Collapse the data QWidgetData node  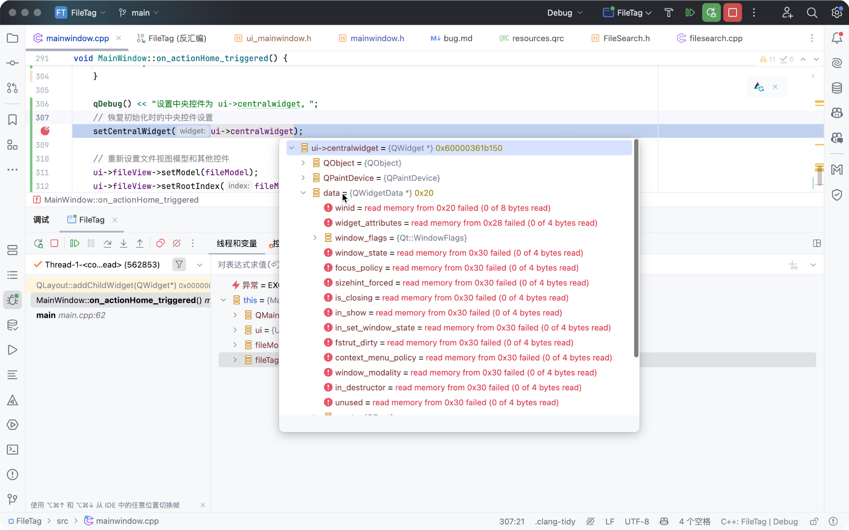303,193
